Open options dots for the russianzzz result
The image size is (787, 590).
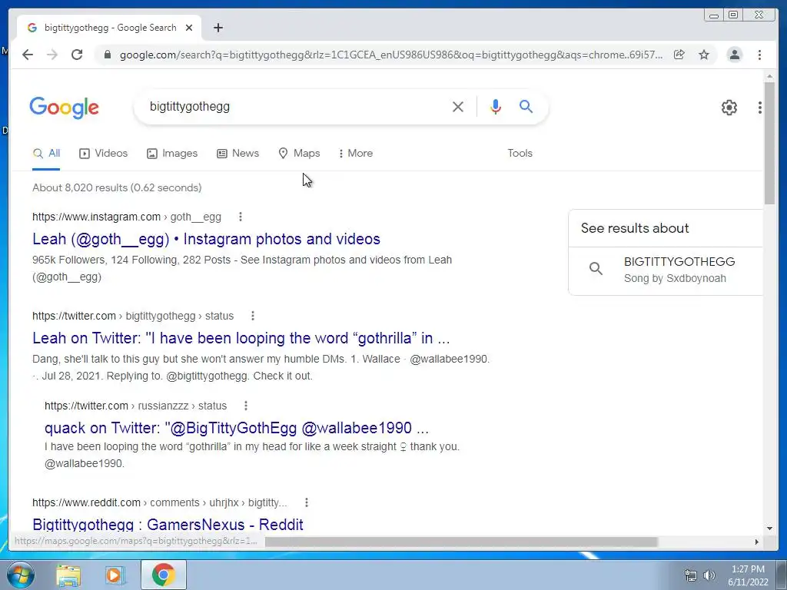point(245,406)
